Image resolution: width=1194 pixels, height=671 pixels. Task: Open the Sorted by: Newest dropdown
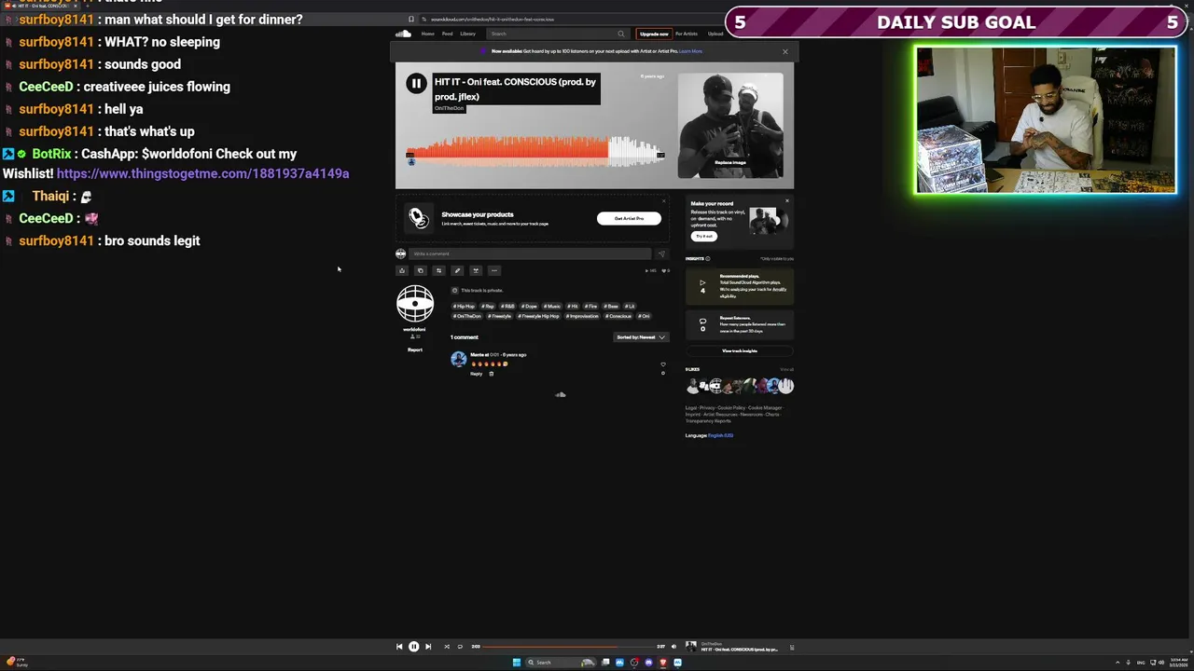(x=641, y=336)
